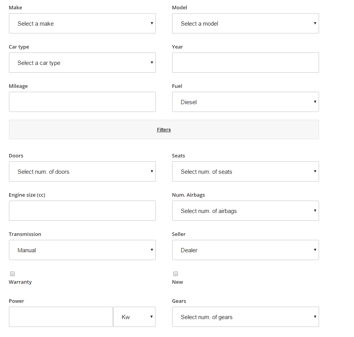Open the Doors number dropdown

click(82, 171)
